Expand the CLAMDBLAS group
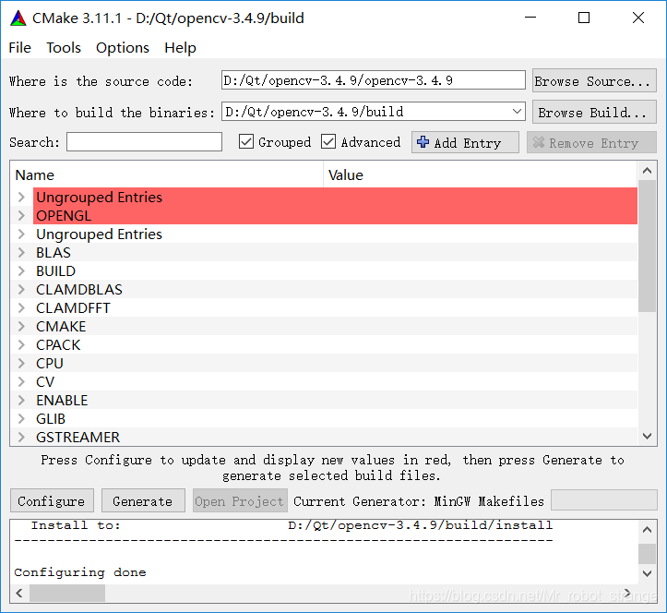 [x=21, y=290]
